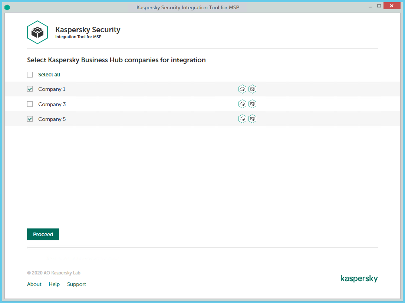405x303 pixels.
Task: Click the cloud security icon for Company 3
Action: 242,104
